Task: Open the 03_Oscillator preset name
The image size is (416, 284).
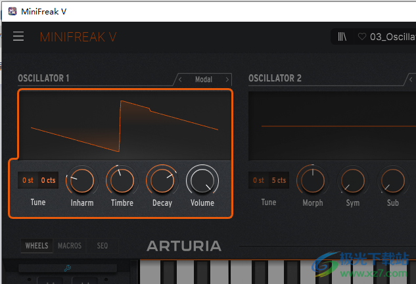Action: click(393, 37)
